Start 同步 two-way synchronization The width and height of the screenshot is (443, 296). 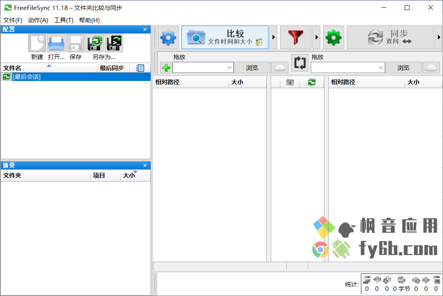tap(390, 37)
